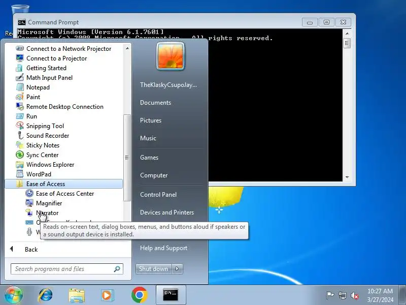Launch Math Input Panel icon

tap(20, 78)
